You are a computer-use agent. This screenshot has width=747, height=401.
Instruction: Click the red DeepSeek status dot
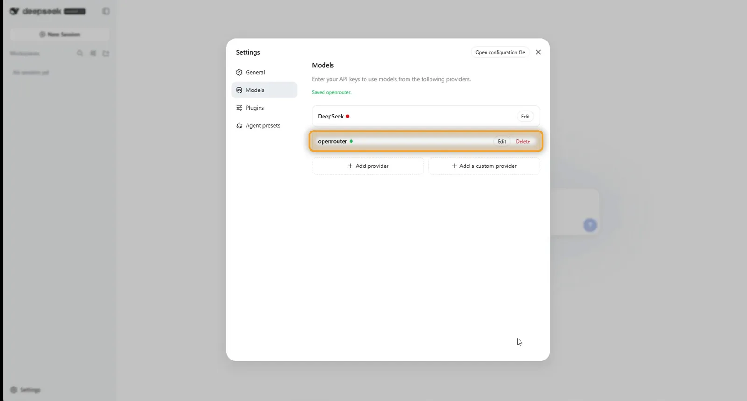[x=348, y=116]
